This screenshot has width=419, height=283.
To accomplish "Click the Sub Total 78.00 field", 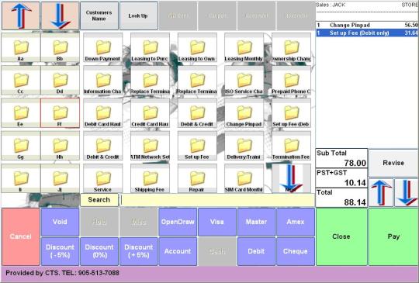I will pos(341,158).
